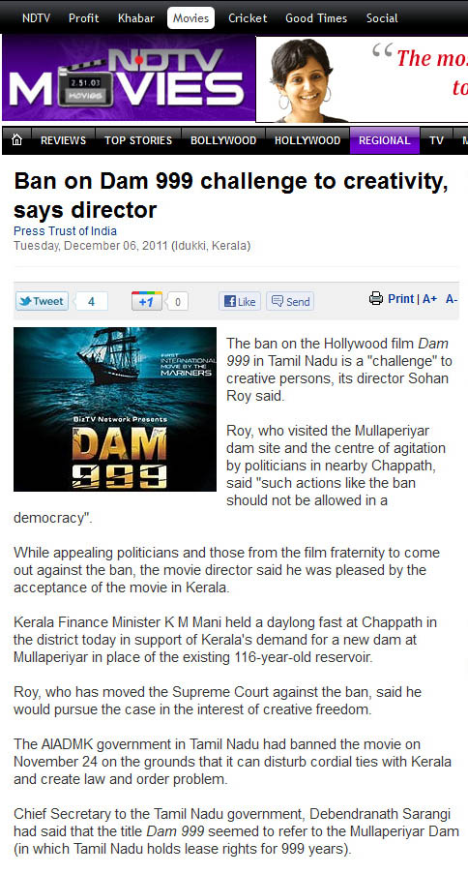Open the tweet count bubble
Image resolution: width=468 pixels, height=874 pixels.
pyautogui.click(x=91, y=302)
